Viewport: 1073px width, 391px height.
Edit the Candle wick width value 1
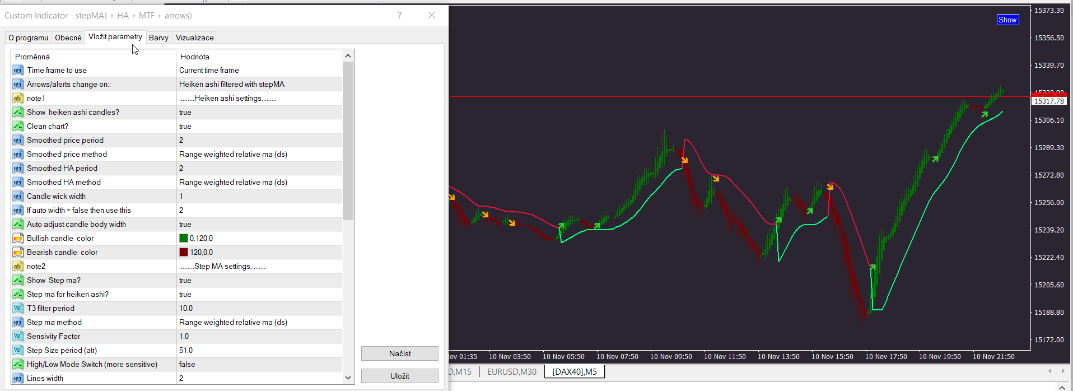point(259,196)
